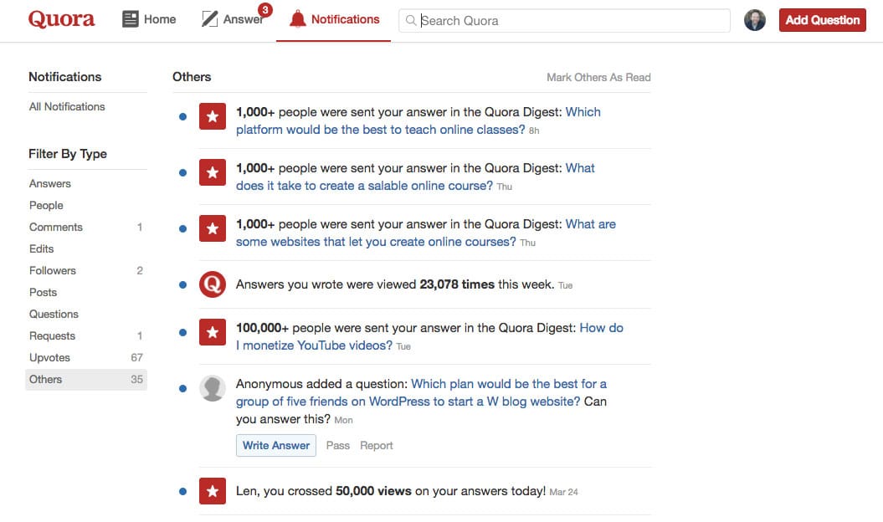The height and width of the screenshot is (522, 883).
Task: Open the Home tab icon
Action: pos(130,18)
